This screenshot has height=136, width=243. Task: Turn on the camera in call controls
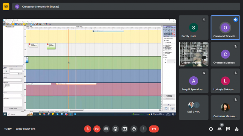[x=97, y=129]
